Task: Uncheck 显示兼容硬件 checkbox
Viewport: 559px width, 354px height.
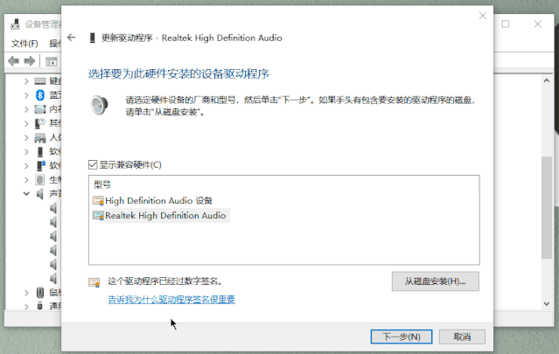Action: pyautogui.click(x=93, y=164)
